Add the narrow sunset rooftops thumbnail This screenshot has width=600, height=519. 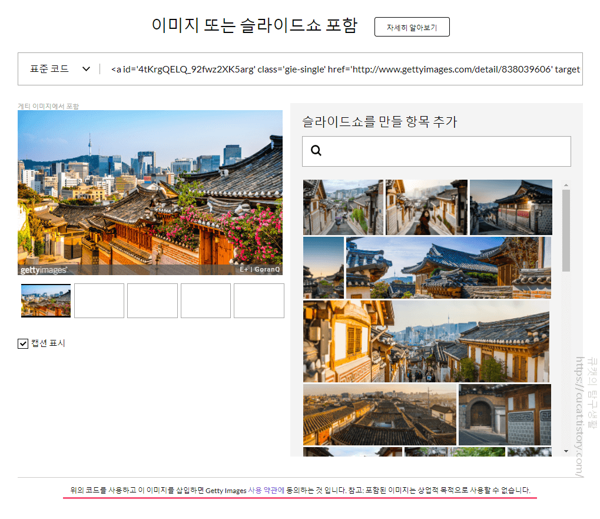[323, 268]
